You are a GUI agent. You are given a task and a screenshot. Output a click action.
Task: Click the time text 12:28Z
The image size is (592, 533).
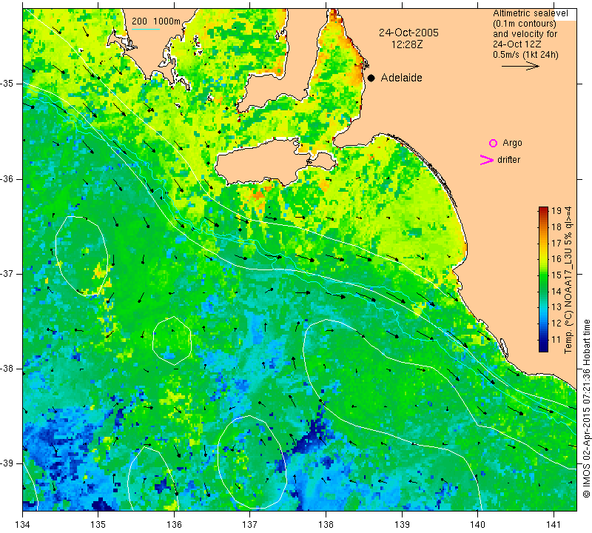pos(406,44)
